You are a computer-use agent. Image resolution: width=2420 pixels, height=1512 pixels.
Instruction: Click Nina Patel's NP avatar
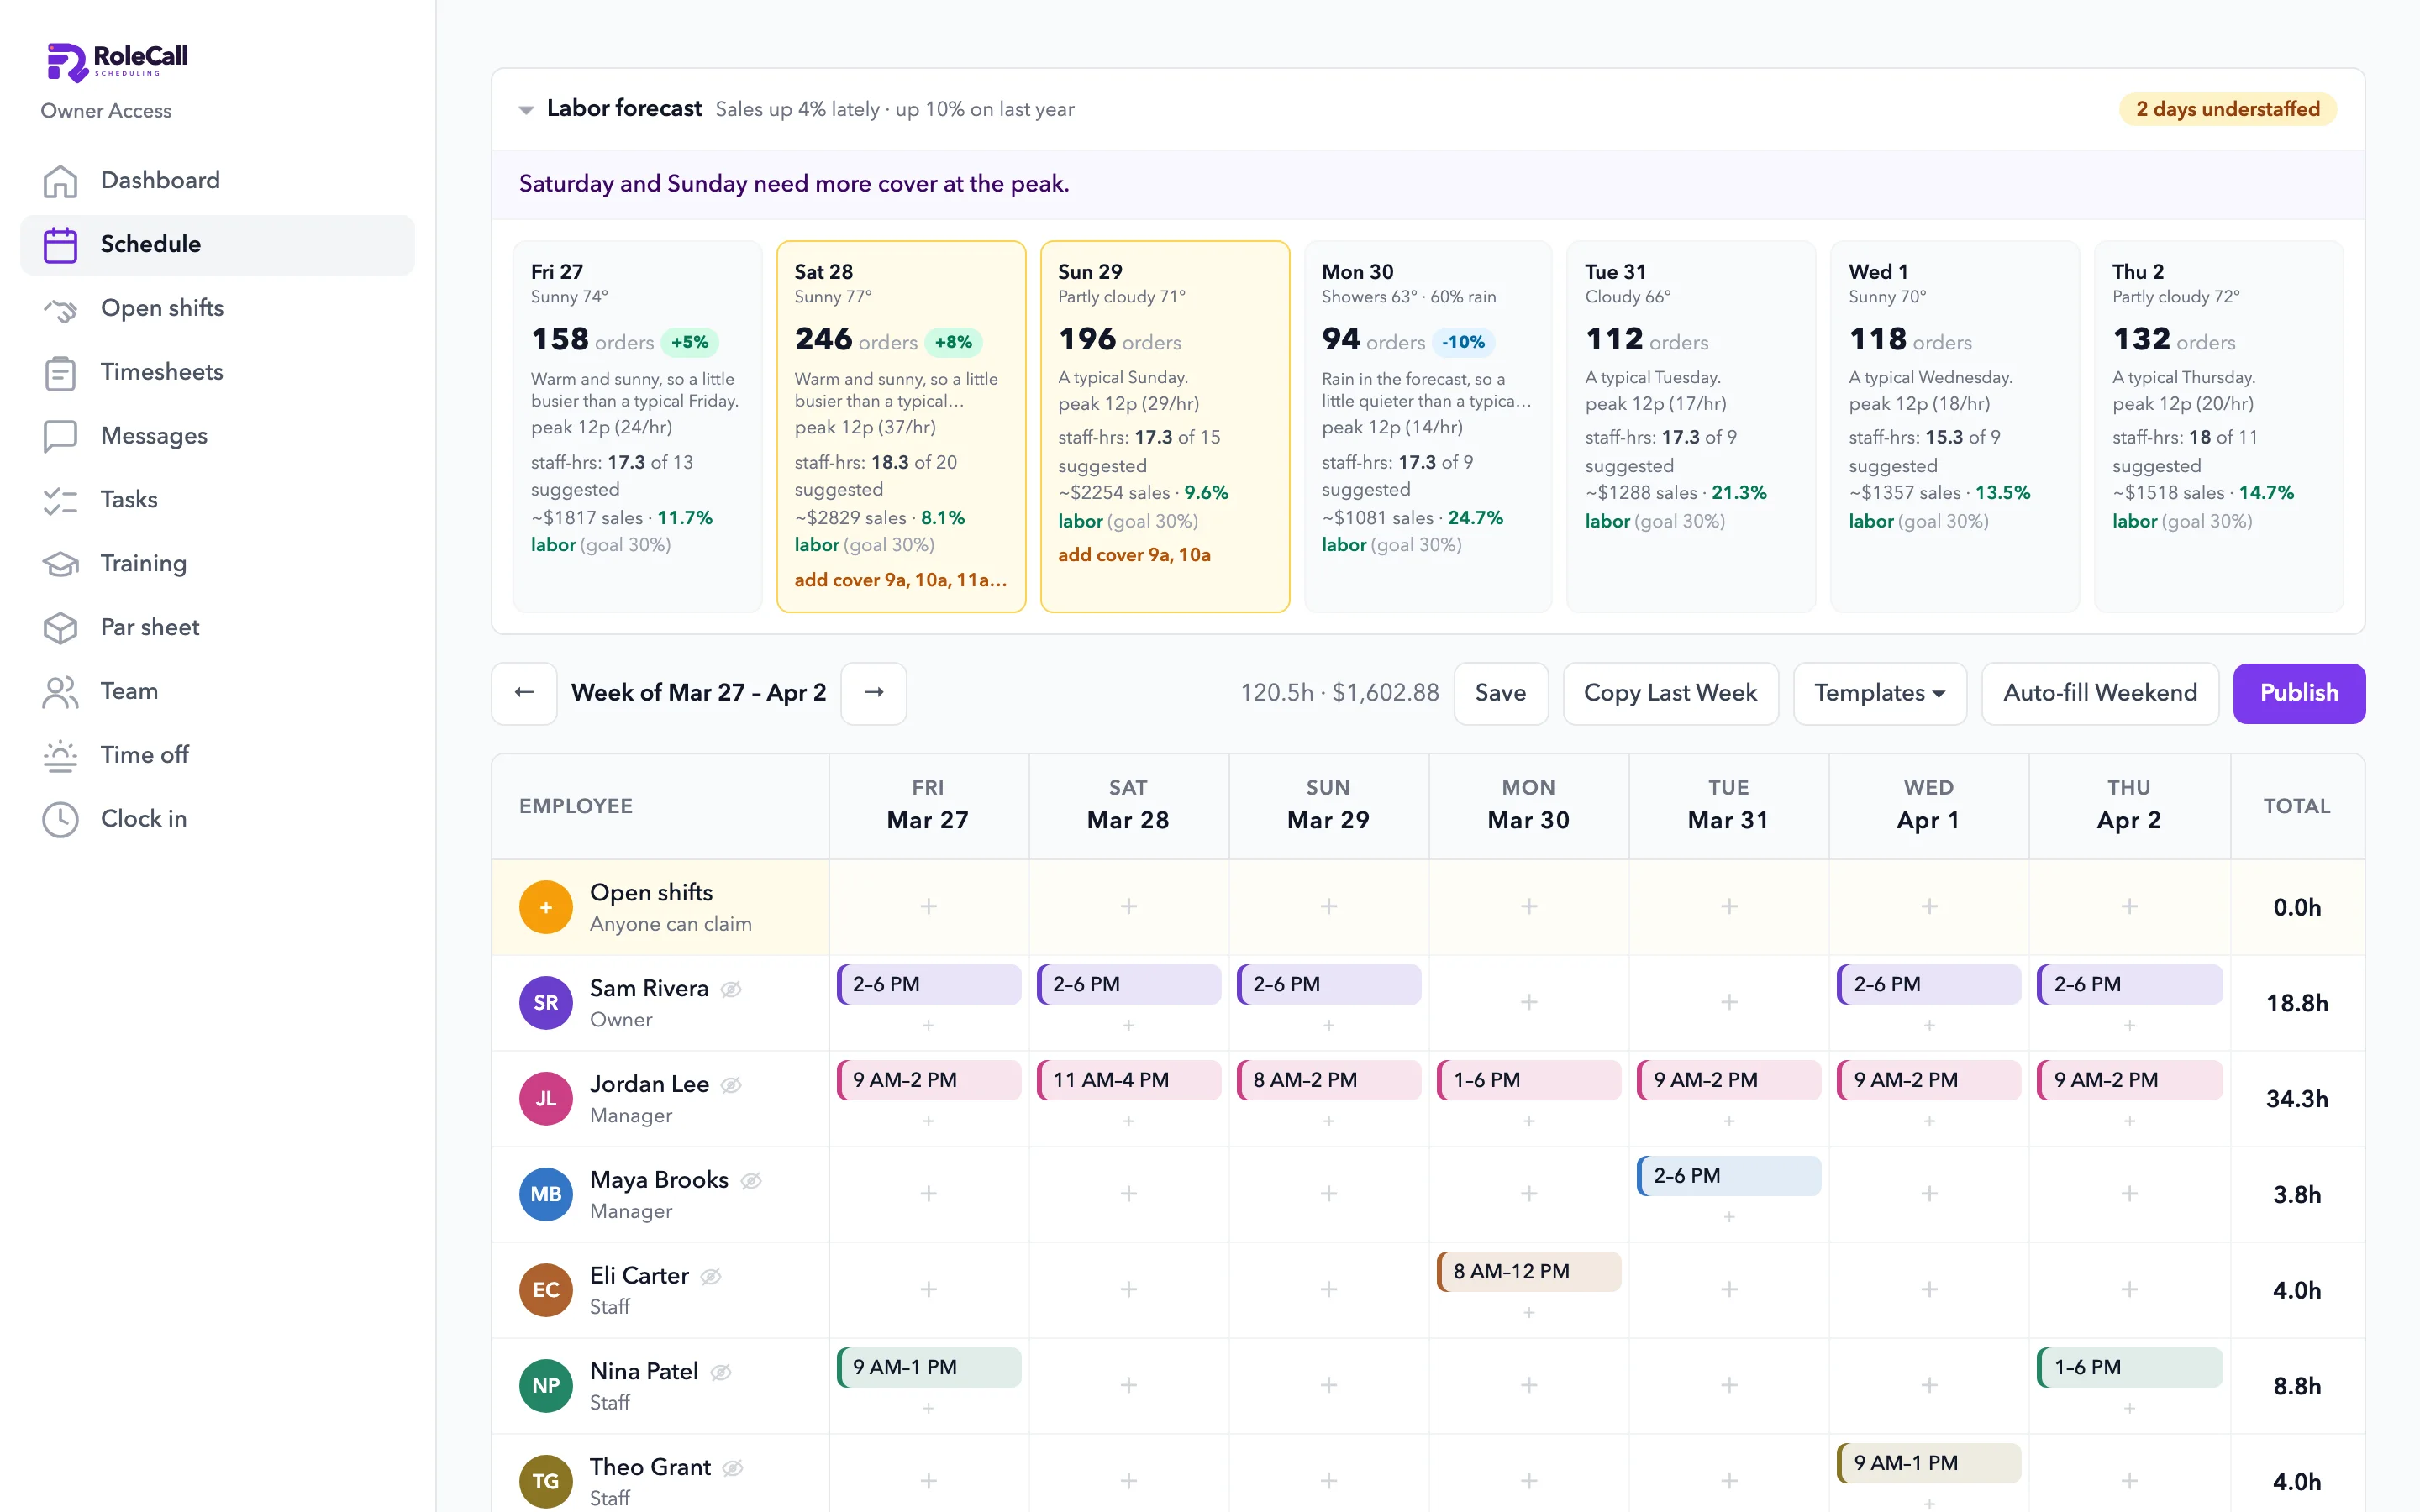pyautogui.click(x=546, y=1386)
